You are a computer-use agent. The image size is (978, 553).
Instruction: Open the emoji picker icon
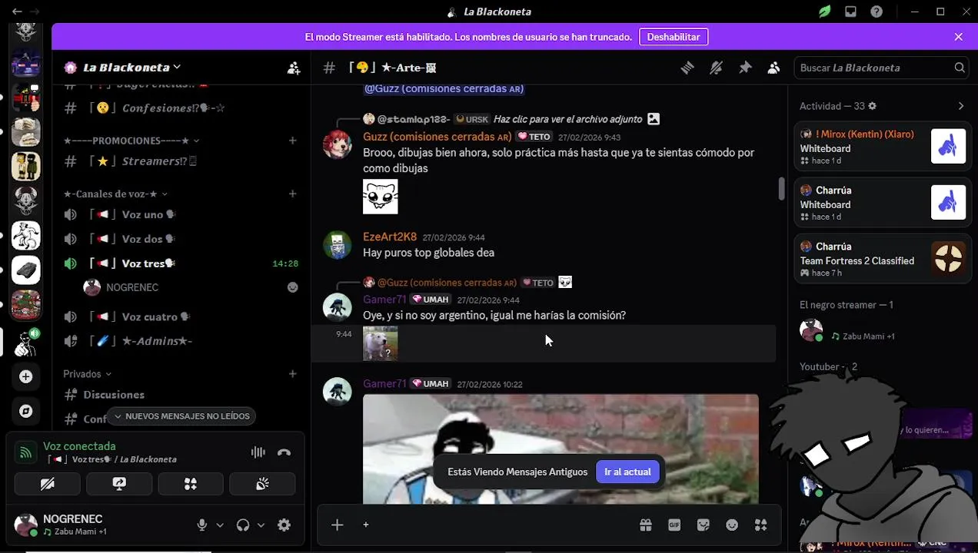(732, 525)
